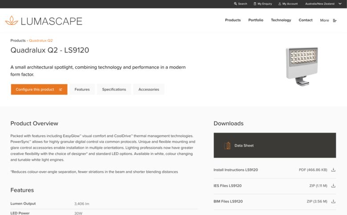Open the More menu label

pyautogui.click(x=324, y=20)
